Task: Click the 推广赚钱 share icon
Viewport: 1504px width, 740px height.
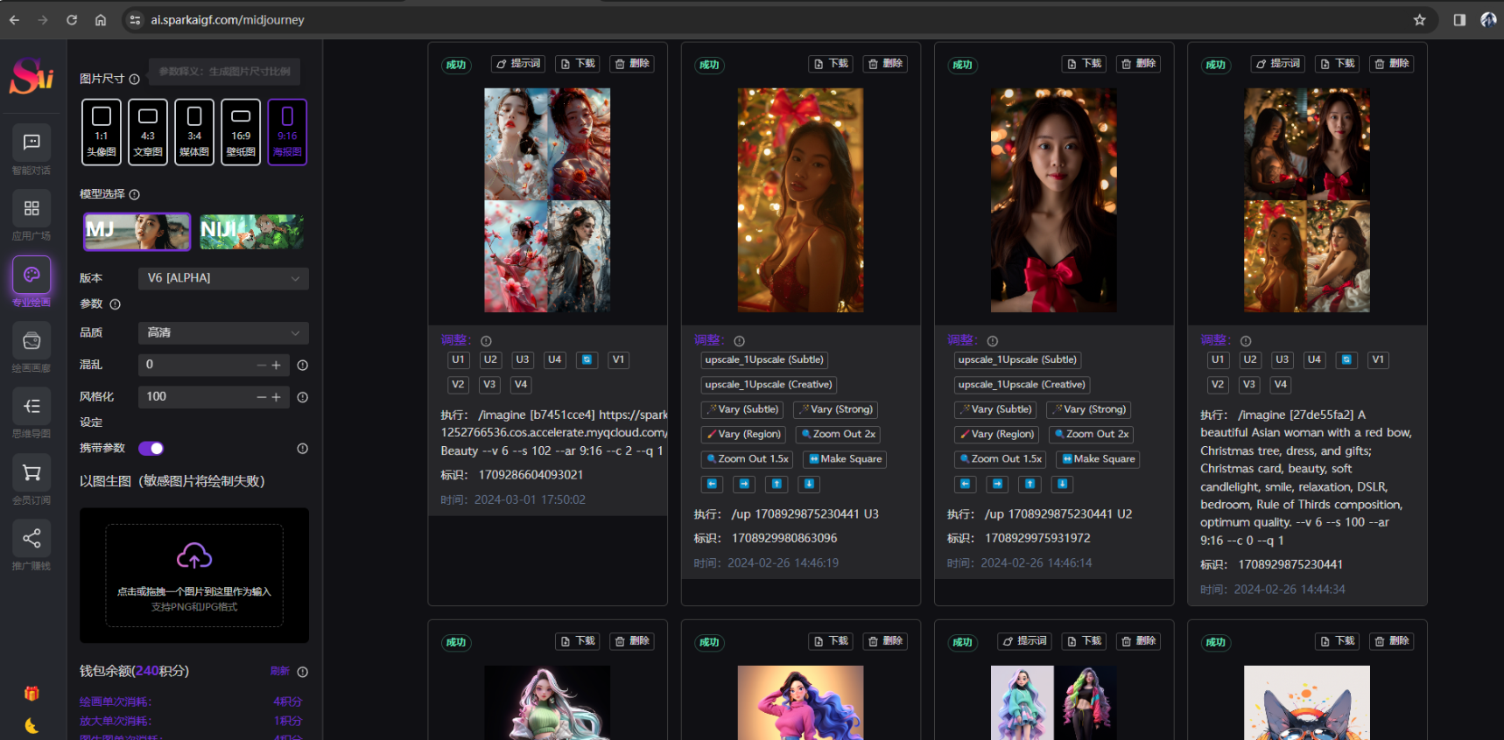Action: tap(32, 539)
